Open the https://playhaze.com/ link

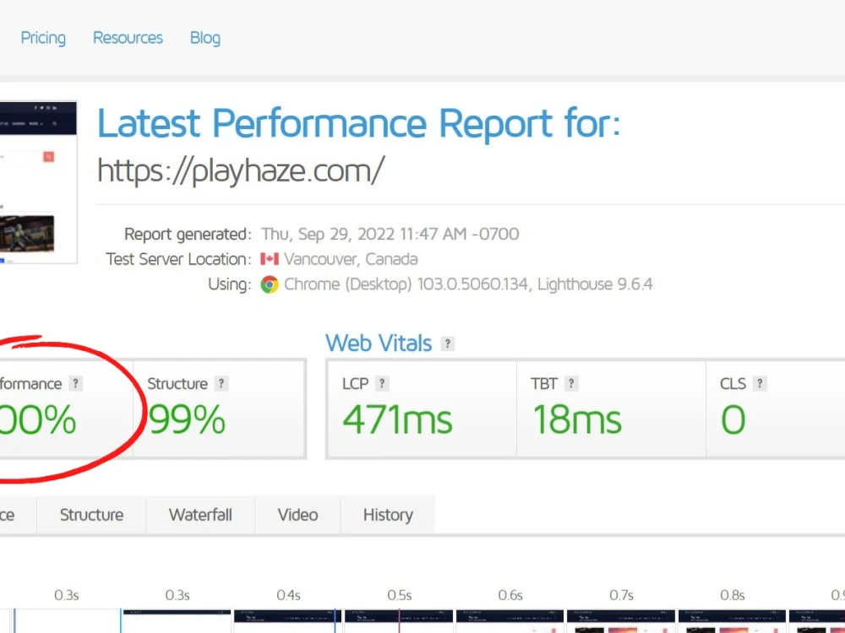(241, 170)
